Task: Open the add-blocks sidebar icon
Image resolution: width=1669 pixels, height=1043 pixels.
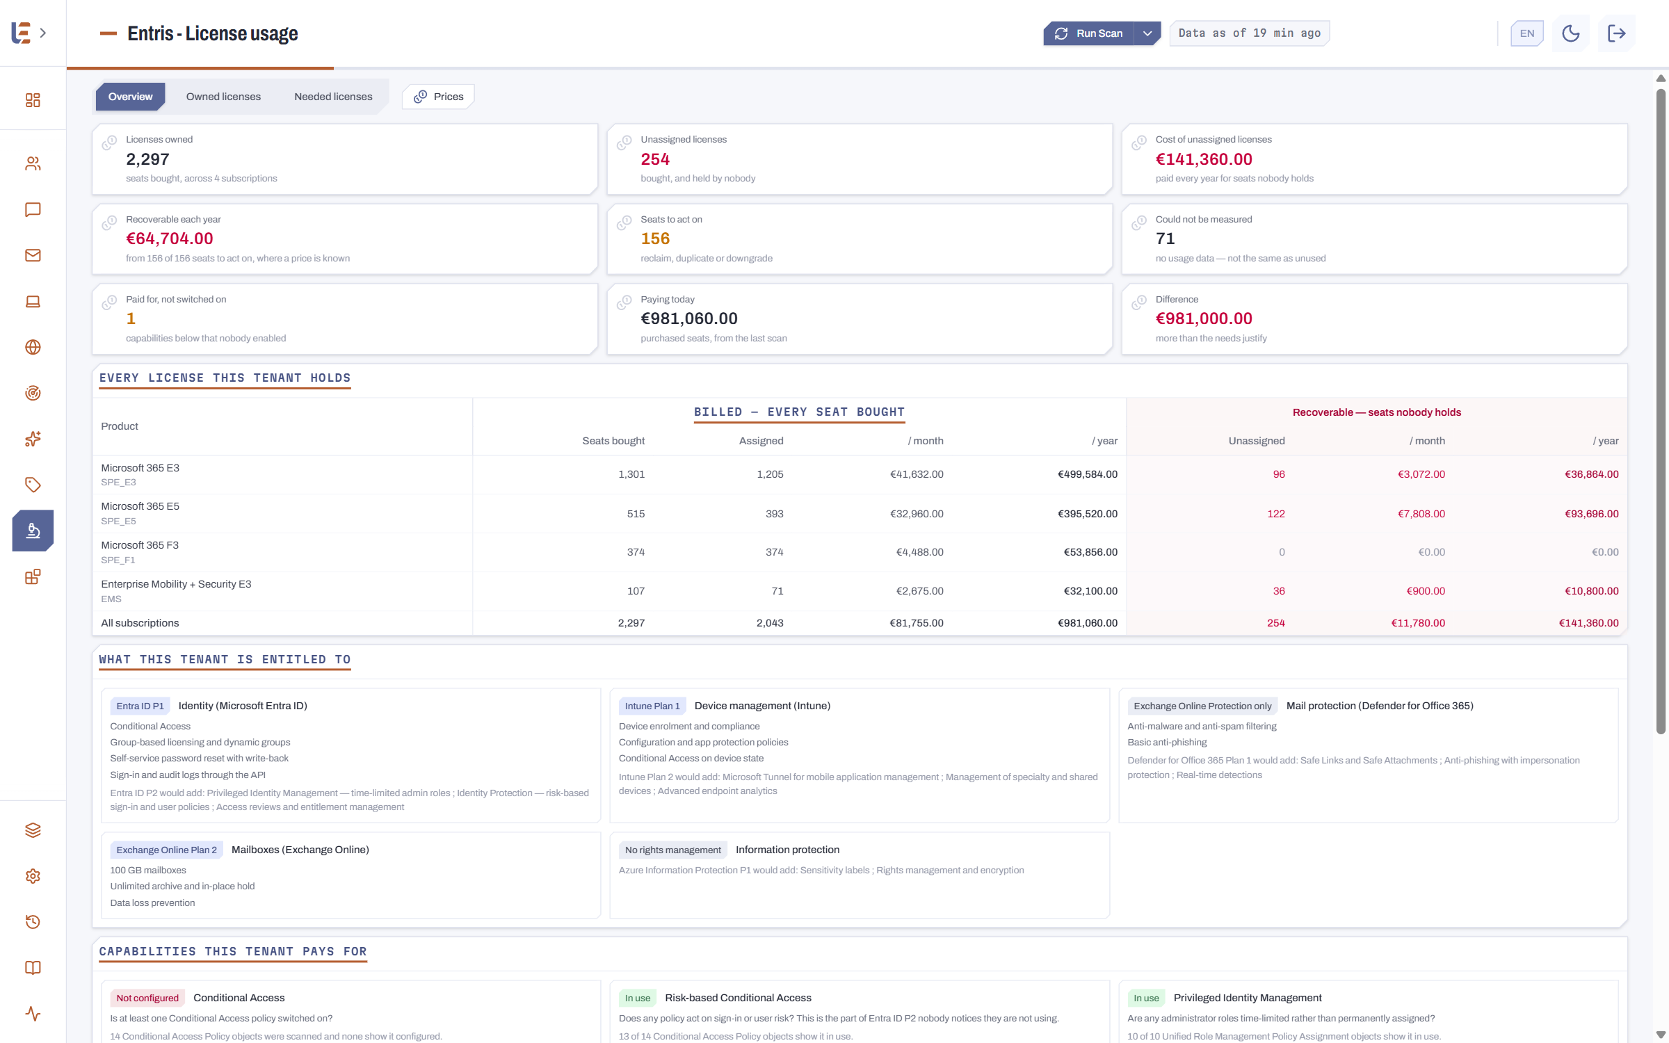Action: (33, 576)
